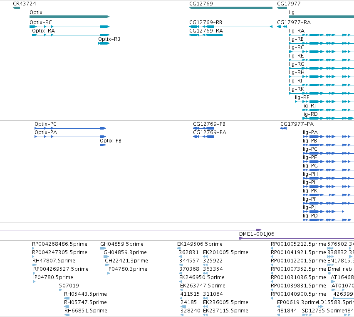Select the RP001041921.5prime EST label

[298, 252]
